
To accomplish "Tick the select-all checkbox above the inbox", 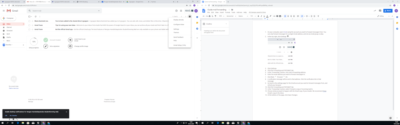I will [x=29, y=16].
